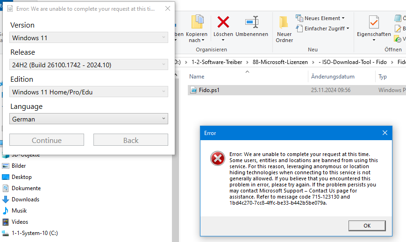406x242 pixels.
Task: Sort by Typ column header
Action: click(x=383, y=77)
